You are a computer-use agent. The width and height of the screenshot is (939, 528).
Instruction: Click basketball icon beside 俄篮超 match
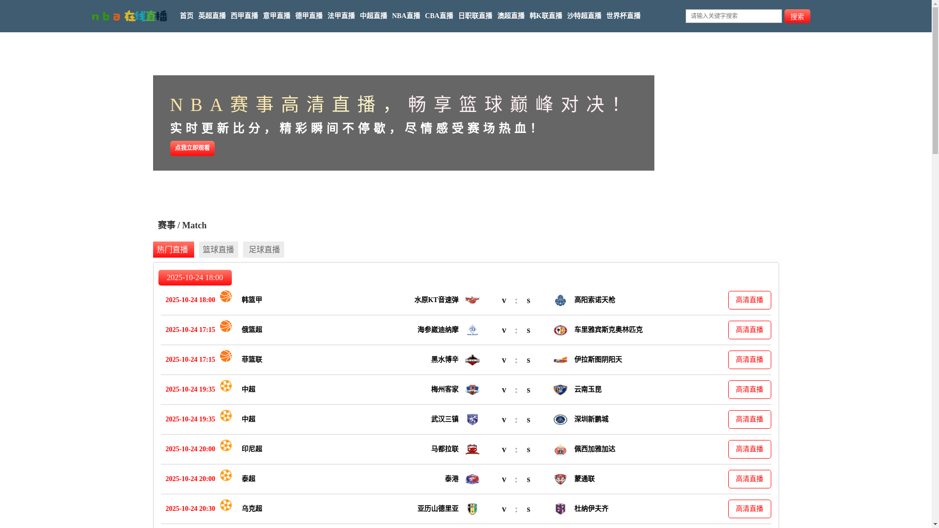225,326
